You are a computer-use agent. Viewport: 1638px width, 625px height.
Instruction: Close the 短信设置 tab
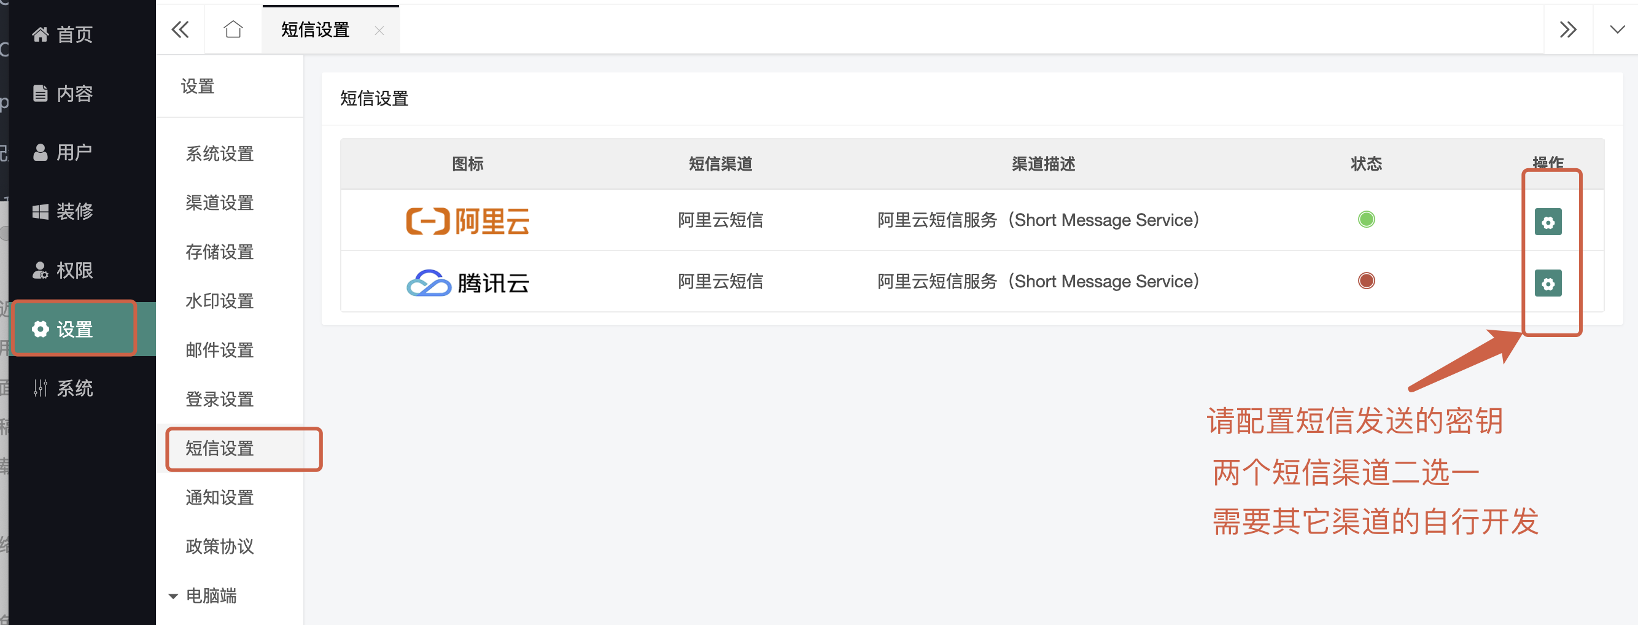pos(379,31)
